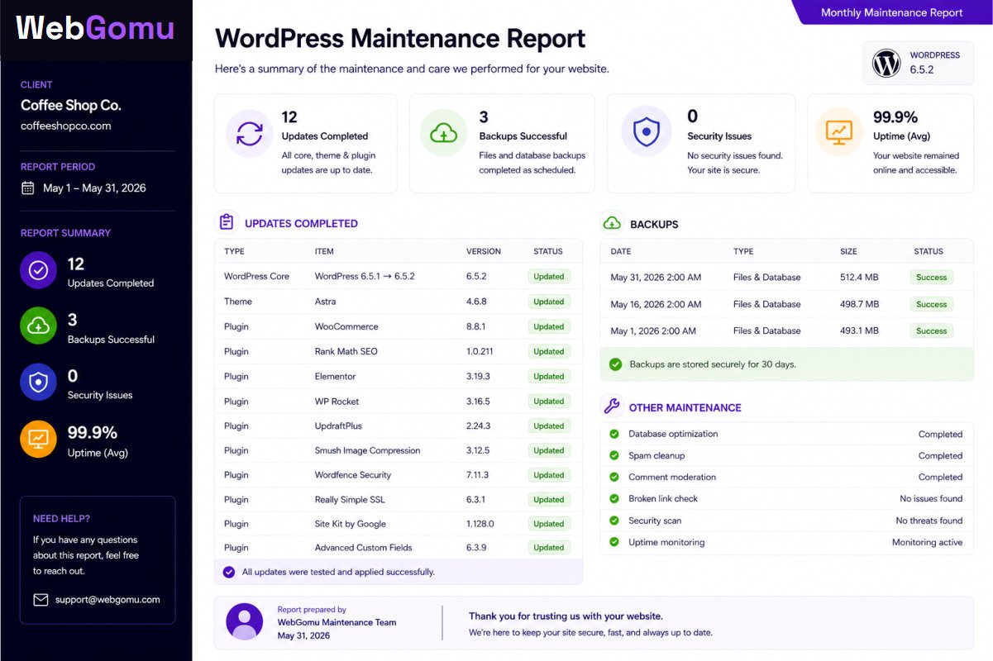Click the Updated badge for WooCommerce
The height and width of the screenshot is (661, 993).
[548, 326]
